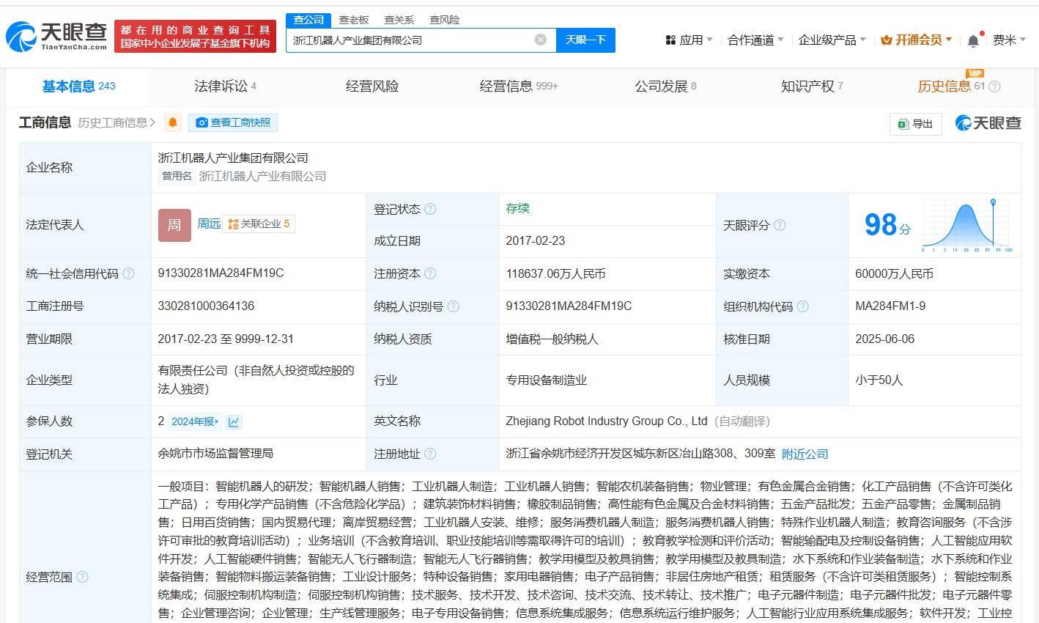Image resolution: width=1039 pixels, height=623 pixels.
Task: Open the 法律诉讼 tab
Action: click(x=225, y=86)
